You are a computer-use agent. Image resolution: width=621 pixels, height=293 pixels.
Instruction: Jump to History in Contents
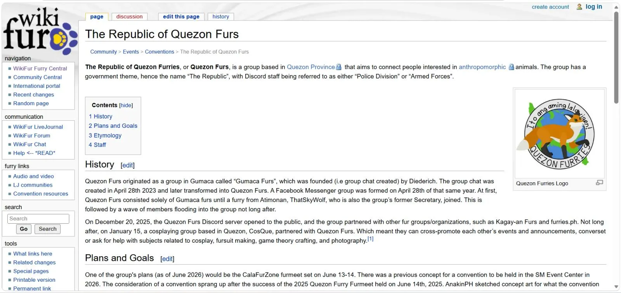(101, 117)
